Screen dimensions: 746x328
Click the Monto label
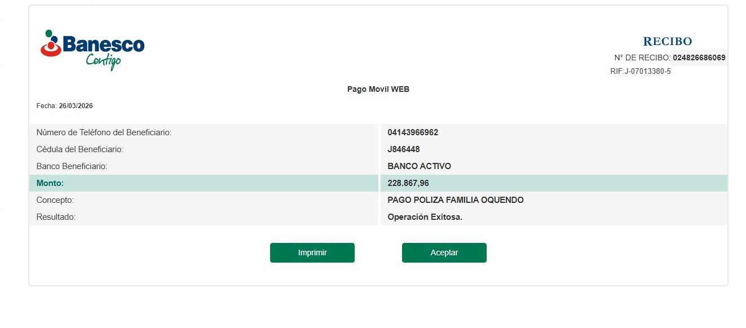(50, 183)
